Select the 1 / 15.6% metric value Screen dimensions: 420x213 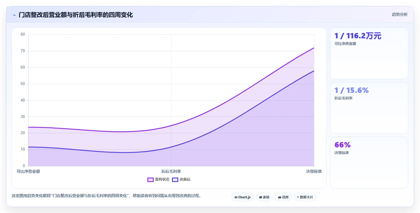tap(352, 90)
